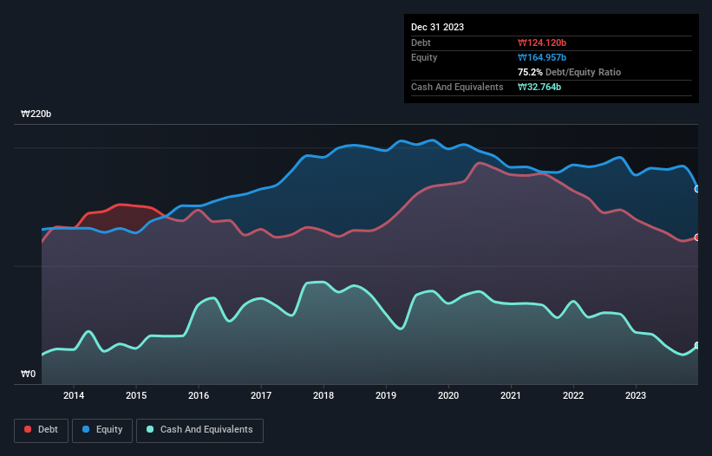Click the ₩164.957b equity value
Image resolution: width=712 pixels, height=456 pixels.
point(542,57)
